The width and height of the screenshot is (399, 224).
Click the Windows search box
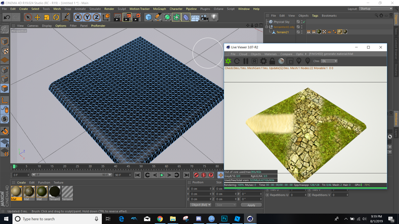(57, 219)
